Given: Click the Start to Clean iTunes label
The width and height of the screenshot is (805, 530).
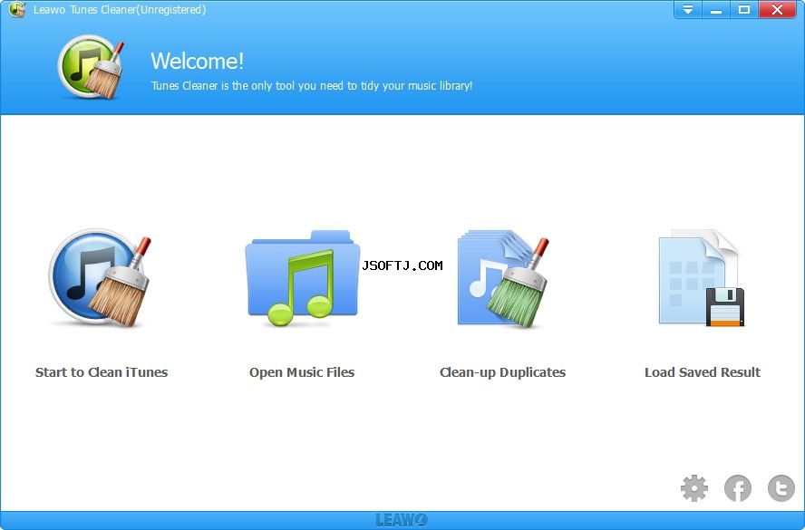Looking at the screenshot, I should pyautogui.click(x=102, y=372).
